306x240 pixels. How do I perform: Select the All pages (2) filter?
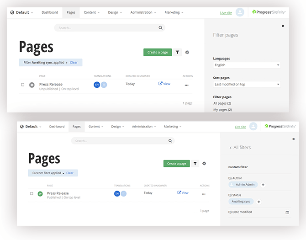pos(222,103)
